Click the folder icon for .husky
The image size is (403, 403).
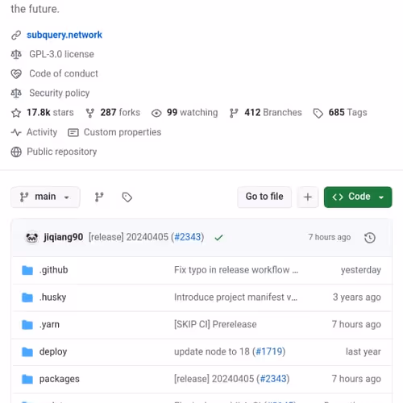pos(27,297)
